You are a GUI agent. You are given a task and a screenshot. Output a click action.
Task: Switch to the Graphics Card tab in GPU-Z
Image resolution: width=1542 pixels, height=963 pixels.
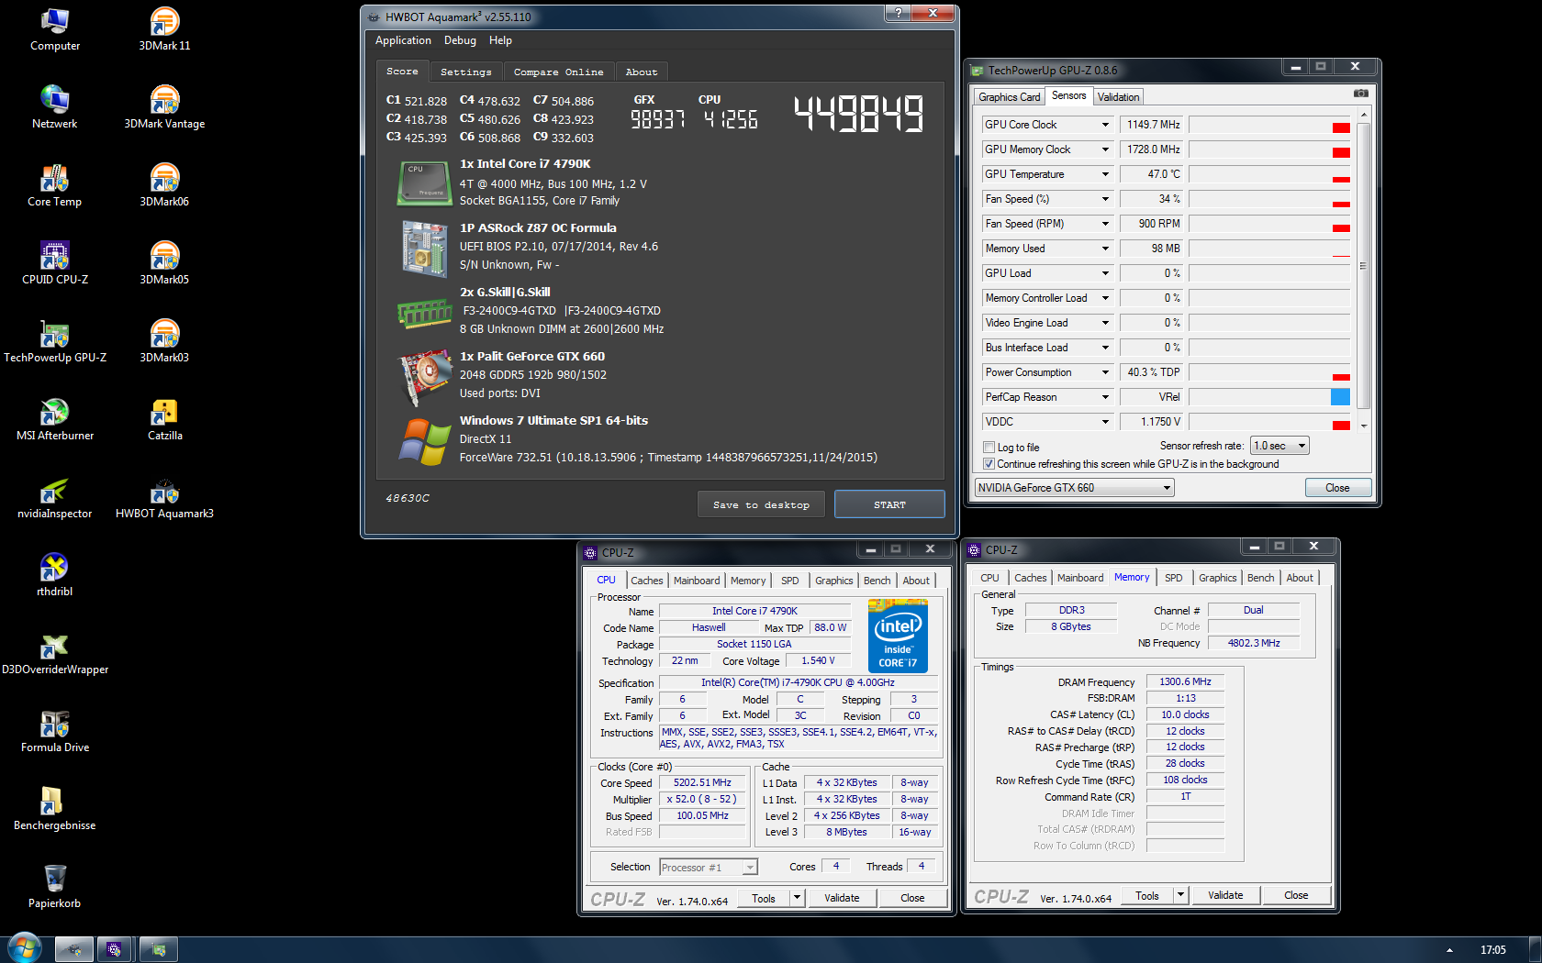point(1009,97)
